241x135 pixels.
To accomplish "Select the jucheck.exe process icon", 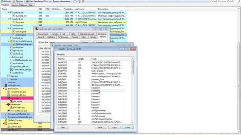I will point(9,127).
